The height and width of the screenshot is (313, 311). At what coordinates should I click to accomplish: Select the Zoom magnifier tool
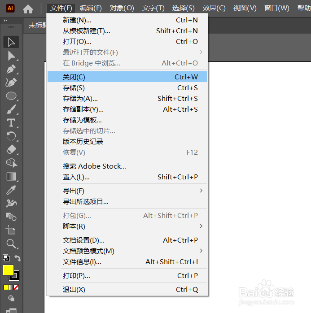(x=11, y=244)
